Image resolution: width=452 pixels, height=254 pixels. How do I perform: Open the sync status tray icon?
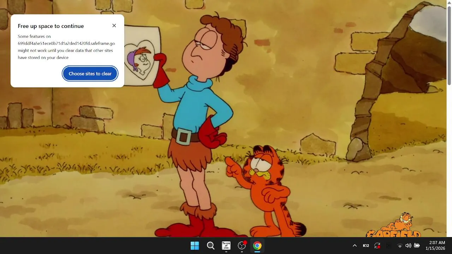[x=377, y=246]
